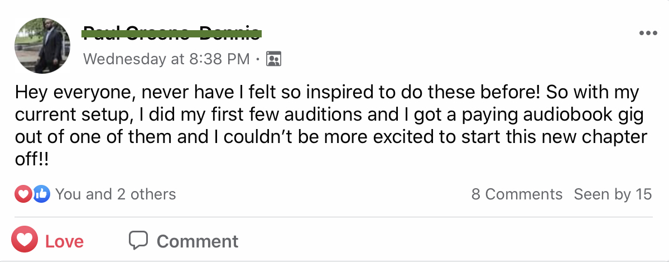
Task: Click the speech bubble Comment icon
Action: [x=138, y=240]
